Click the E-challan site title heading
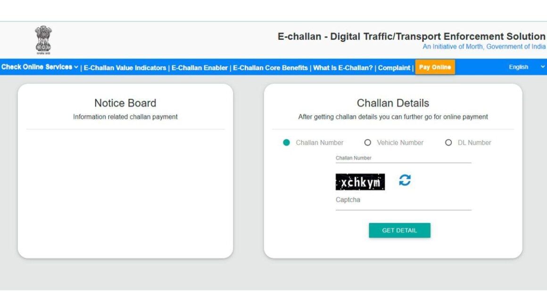The image size is (547, 308). point(411,36)
